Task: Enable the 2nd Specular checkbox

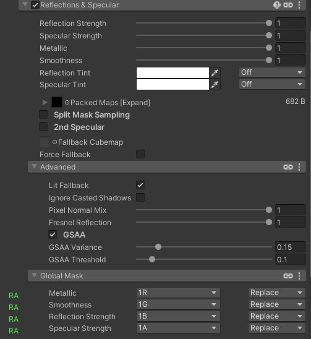Action: (x=43, y=127)
